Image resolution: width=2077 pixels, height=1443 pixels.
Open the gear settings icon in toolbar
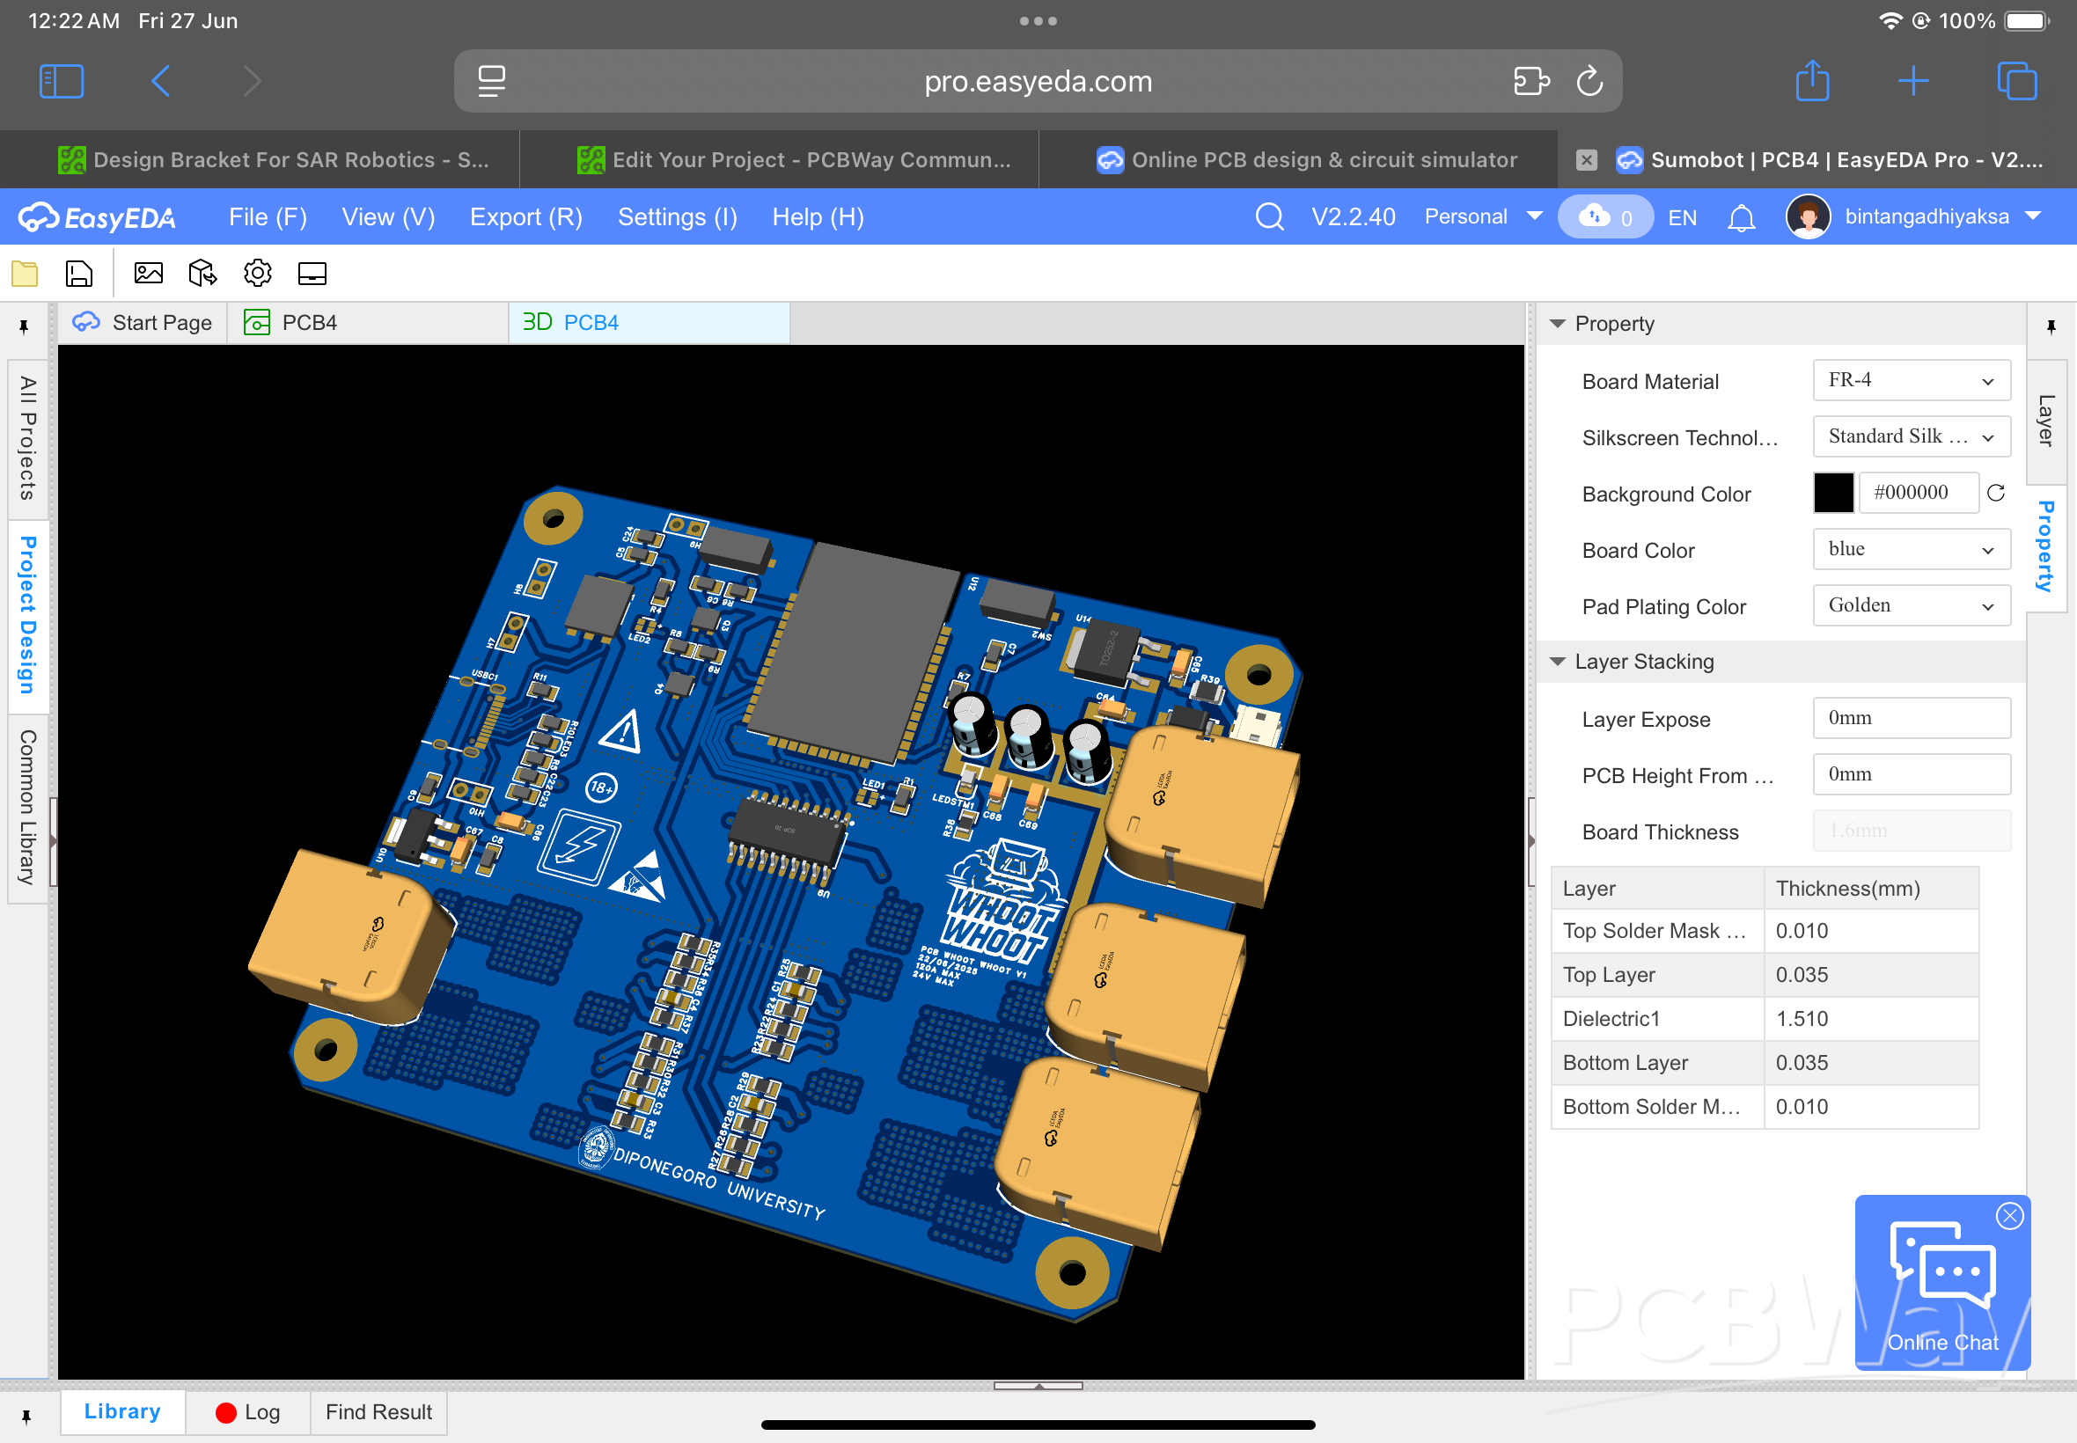[x=258, y=273]
